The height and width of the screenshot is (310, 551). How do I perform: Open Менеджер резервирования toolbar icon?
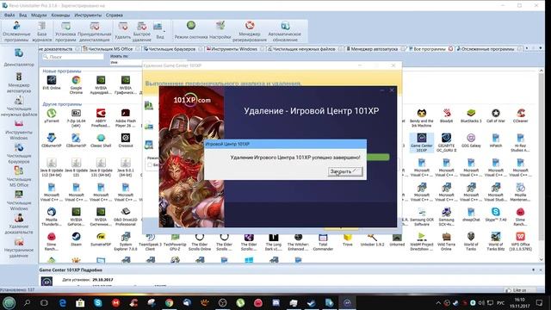click(250, 32)
